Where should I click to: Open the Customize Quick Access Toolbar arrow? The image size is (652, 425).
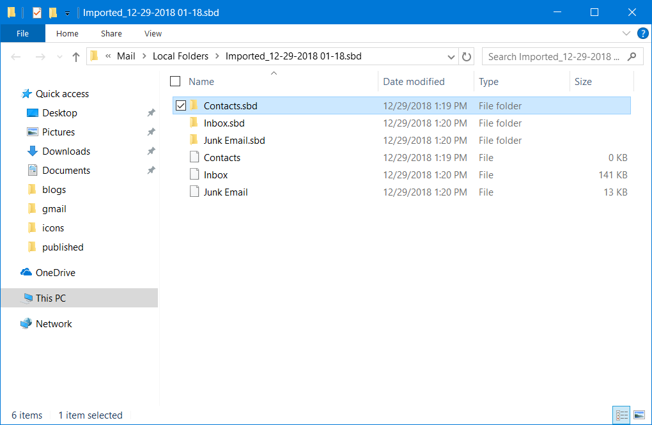(x=67, y=13)
